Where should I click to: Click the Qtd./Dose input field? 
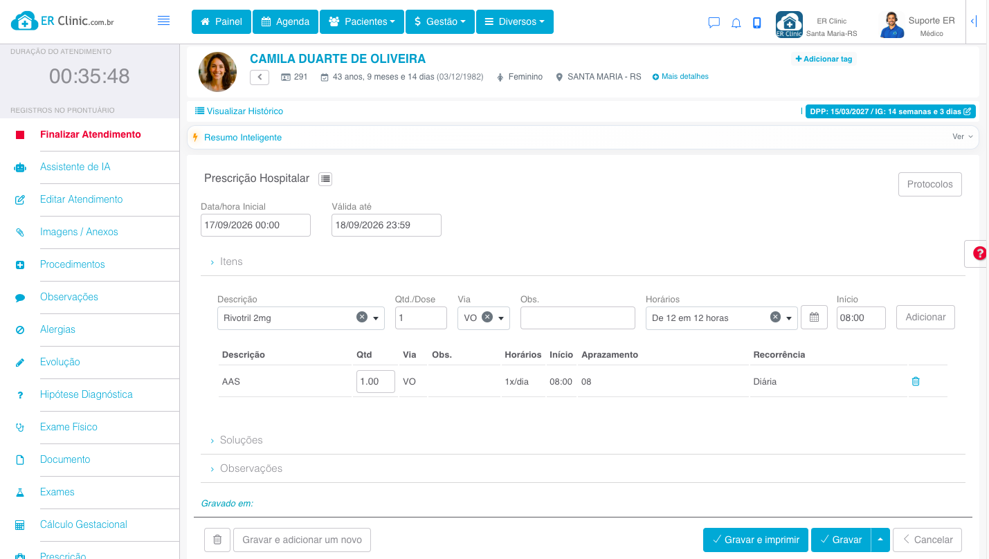[421, 318]
